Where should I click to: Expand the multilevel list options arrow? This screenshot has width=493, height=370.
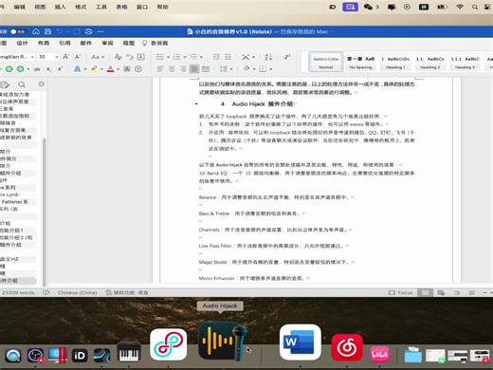click(x=201, y=57)
